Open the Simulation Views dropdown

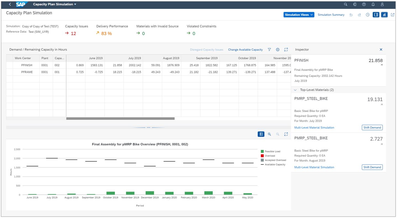pos(299,15)
